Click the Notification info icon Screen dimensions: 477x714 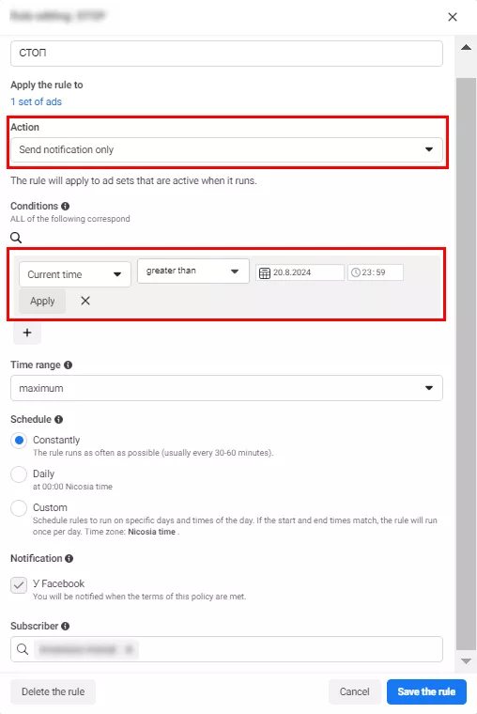(69, 559)
